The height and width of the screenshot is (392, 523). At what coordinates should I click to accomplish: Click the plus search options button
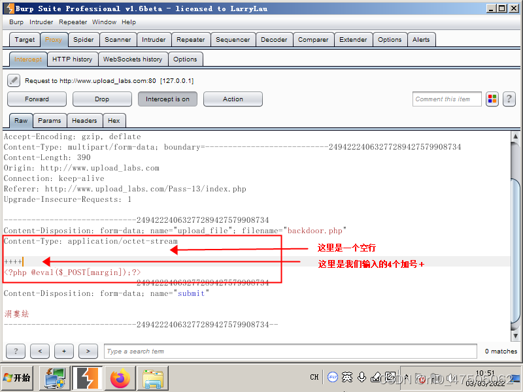tap(64, 351)
